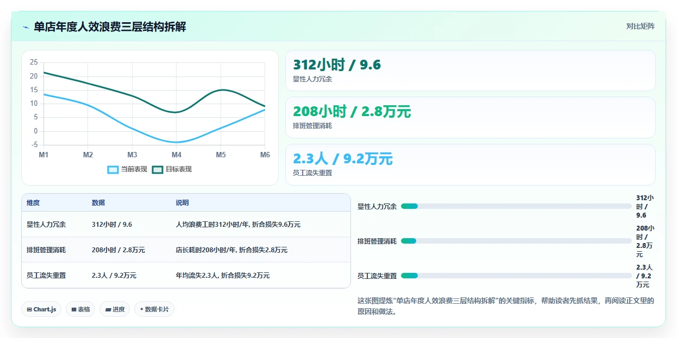Click the 2.3人 / 9.2万元 card

[471, 164]
